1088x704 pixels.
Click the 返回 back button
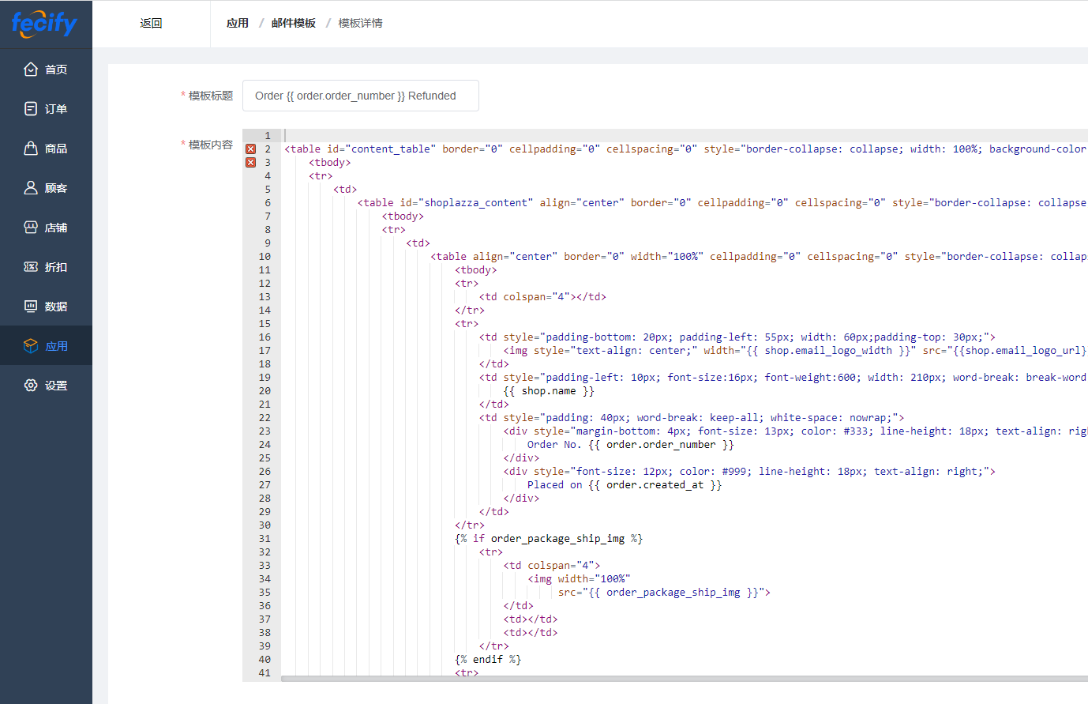click(151, 24)
